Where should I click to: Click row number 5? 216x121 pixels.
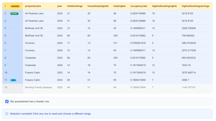pyautogui.click(x=5, y=35)
